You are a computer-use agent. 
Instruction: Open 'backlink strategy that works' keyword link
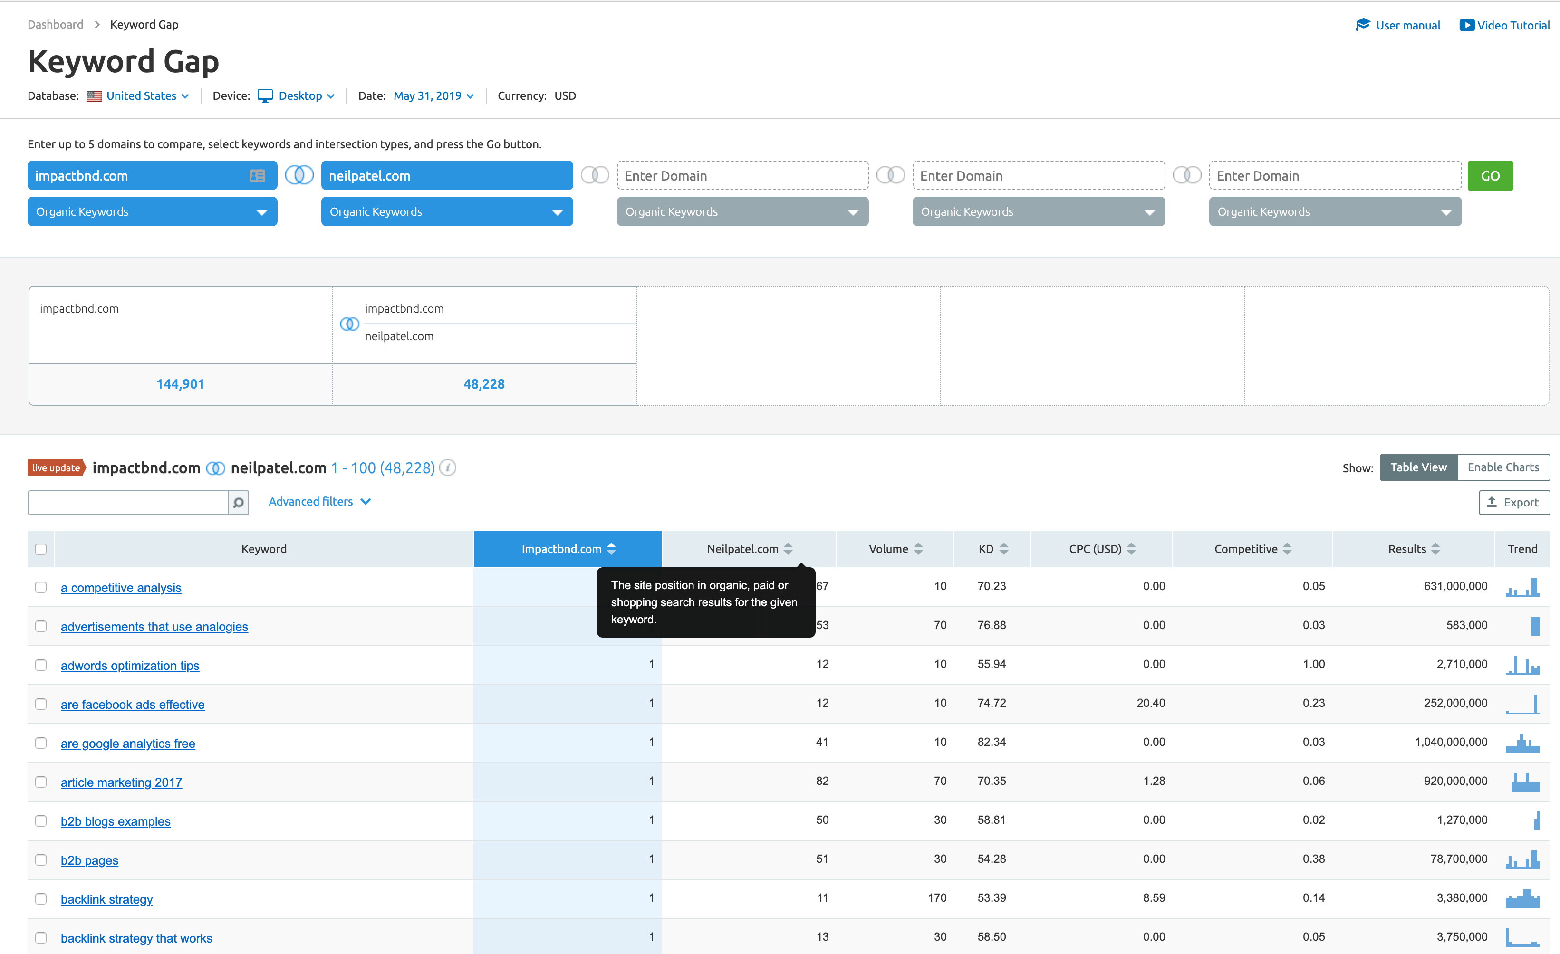[136, 938]
